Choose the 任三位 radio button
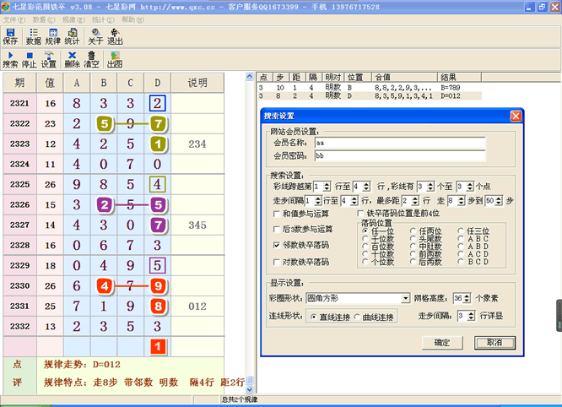The width and height of the screenshot is (562, 407). pyautogui.click(x=461, y=231)
